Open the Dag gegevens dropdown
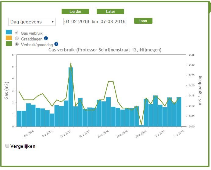This screenshot has width=211, height=170. click(x=32, y=22)
